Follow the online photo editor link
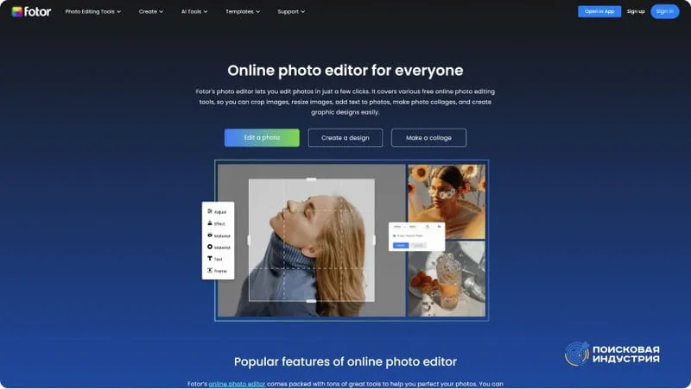Screen dimensions: 691x389 (x=238, y=384)
